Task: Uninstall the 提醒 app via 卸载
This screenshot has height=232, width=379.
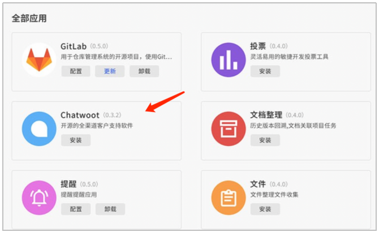Action: click(x=110, y=209)
